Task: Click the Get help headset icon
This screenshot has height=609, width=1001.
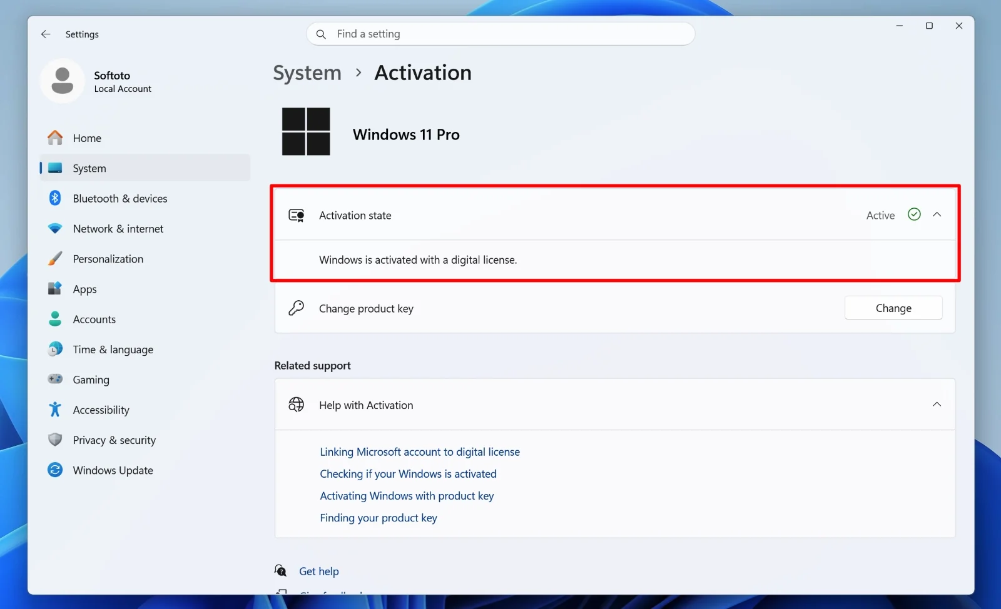Action: pyautogui.click(x=281, y=570)
